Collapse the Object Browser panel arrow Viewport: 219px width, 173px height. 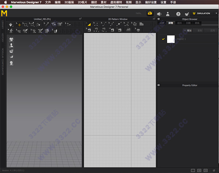(159, 19)
